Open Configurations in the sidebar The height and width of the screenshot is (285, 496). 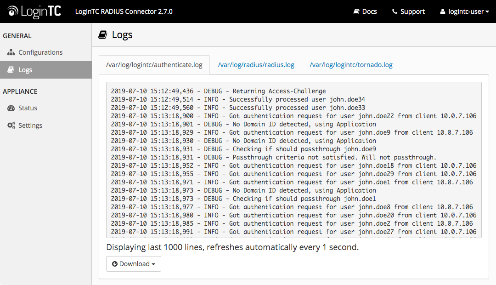(46, 52)
